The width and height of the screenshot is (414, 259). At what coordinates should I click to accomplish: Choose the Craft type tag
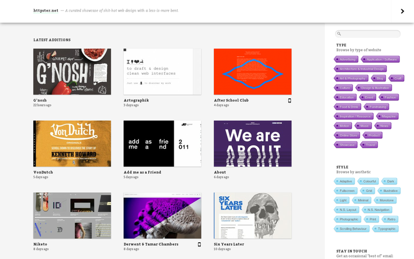pos(397,78)
